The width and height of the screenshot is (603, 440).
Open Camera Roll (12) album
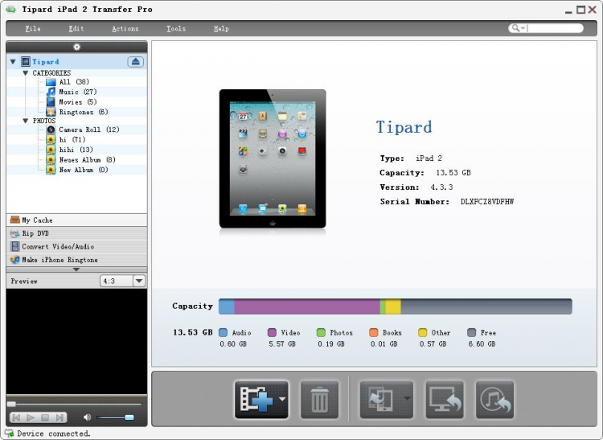[x=88, y=130]
